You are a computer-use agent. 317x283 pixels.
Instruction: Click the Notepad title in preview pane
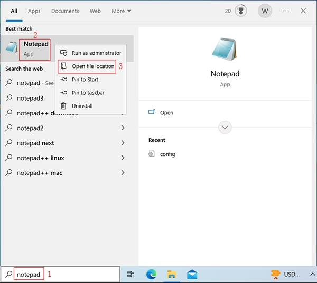click(225, 74)
